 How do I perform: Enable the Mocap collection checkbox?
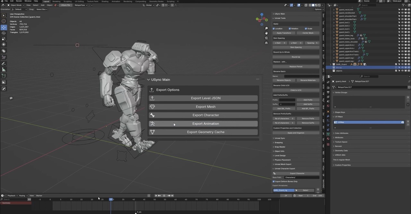click(x=396, y=68)
